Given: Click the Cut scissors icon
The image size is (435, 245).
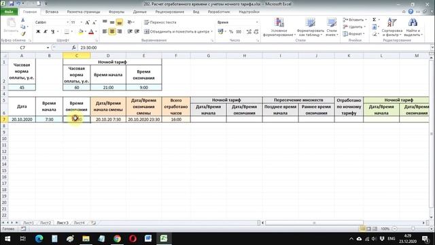Looking at the screenshot, I should click(22, 20).
